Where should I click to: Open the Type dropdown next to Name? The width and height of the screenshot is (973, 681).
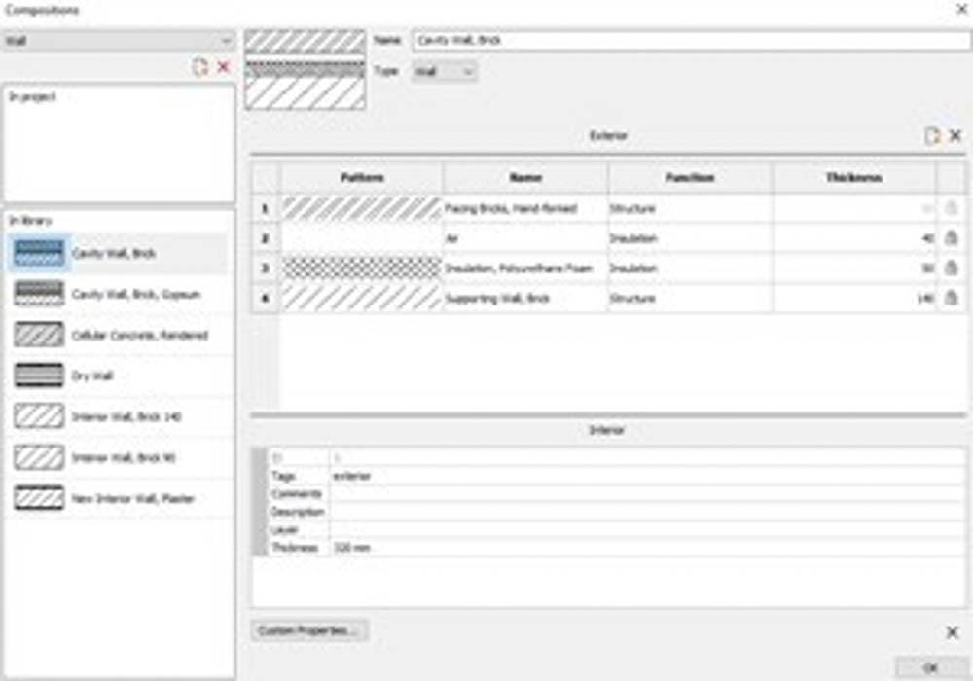point(445,72)
